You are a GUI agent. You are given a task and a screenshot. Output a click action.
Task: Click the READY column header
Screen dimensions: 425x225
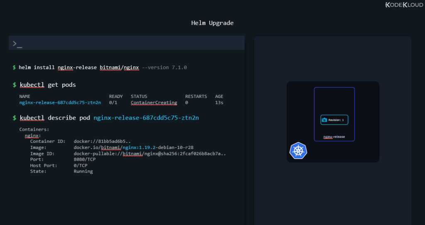[x=116, y=96]
